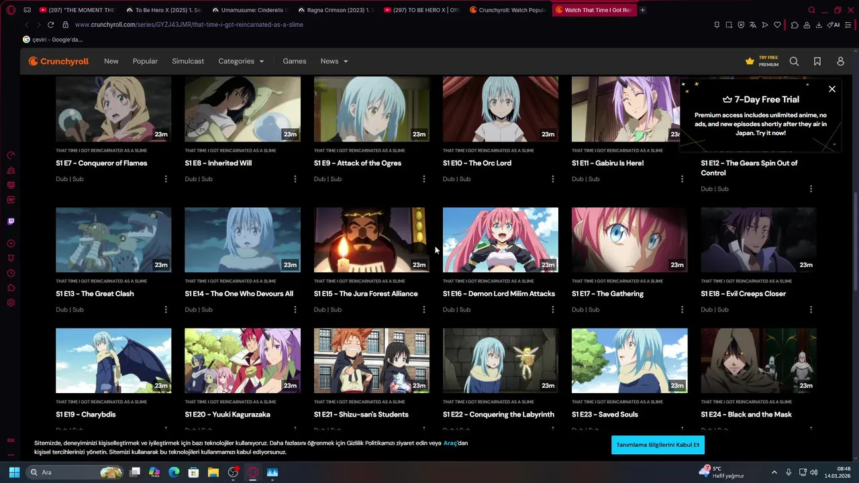Image resolution: width=859 pixels, height=483 pixels.
Task: Switch to Ragna Crimson tab
Action: click(335, 10)
